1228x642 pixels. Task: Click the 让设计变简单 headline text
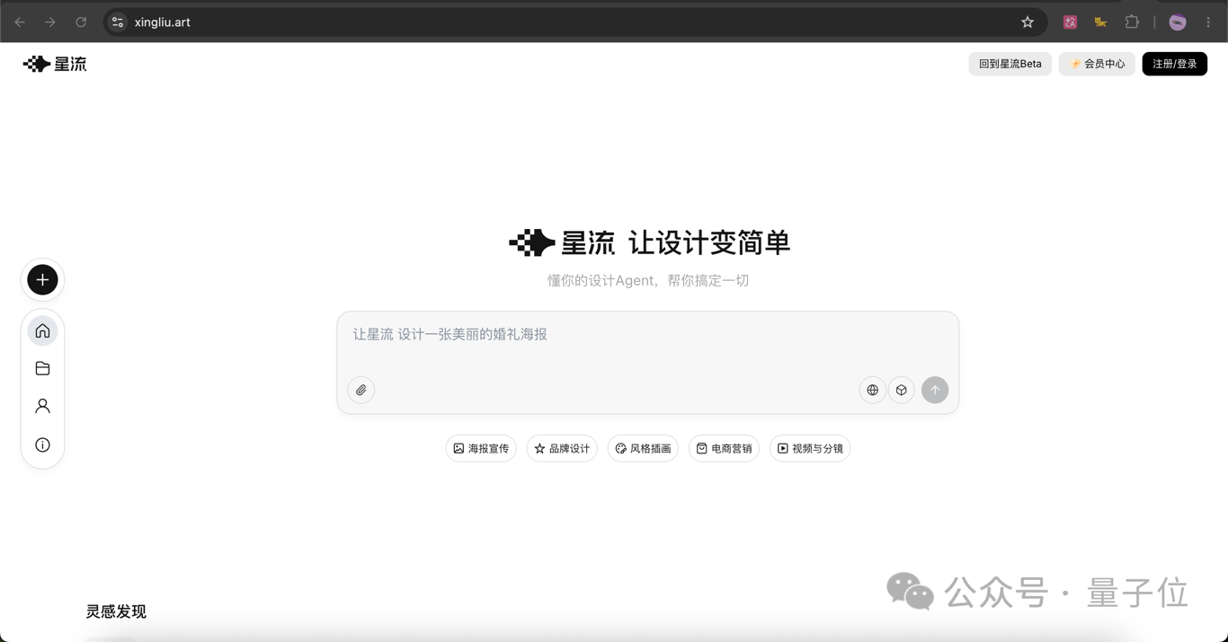pos(709,242)
